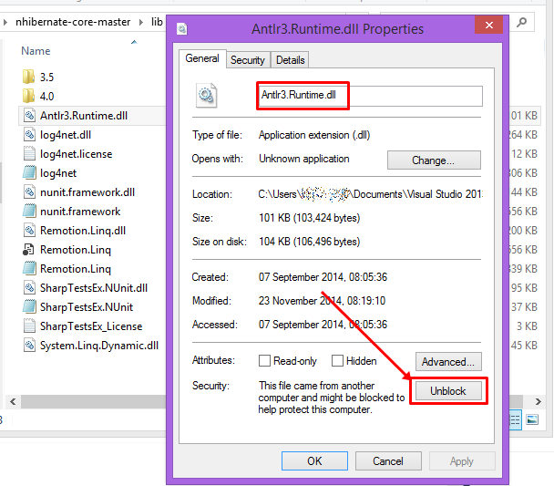The height and width of the screenshot is (486, 554).
Task: Cancel the properties dialog
Action: point(388,460)
